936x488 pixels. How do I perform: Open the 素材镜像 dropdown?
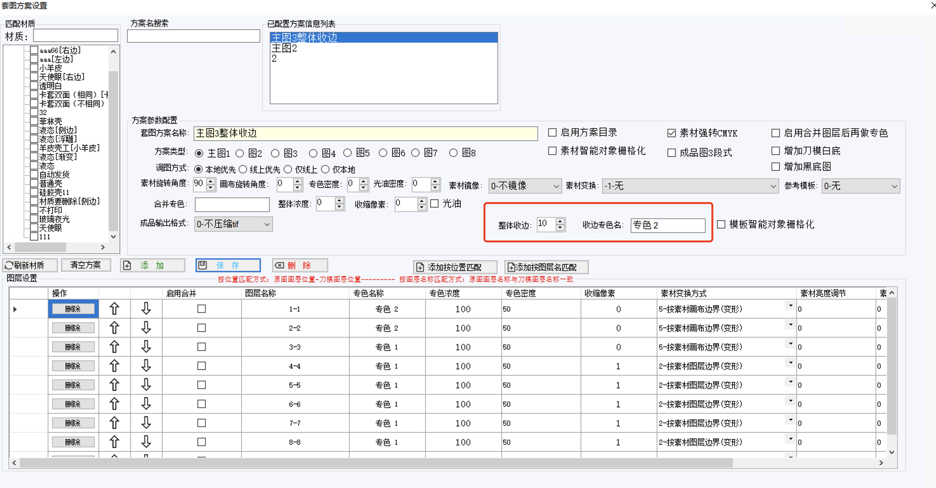[x=524, y=186]
